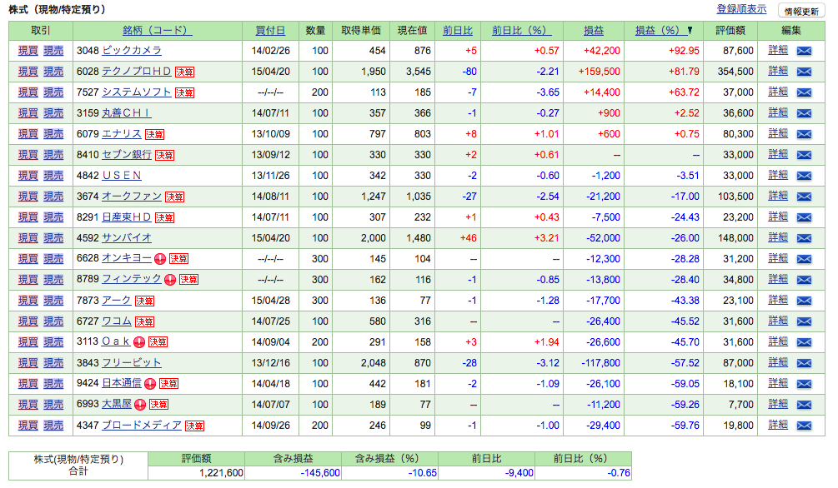Open the mail alert icon for USEN
The image size is (838, 488).
[x=804, y=176]
